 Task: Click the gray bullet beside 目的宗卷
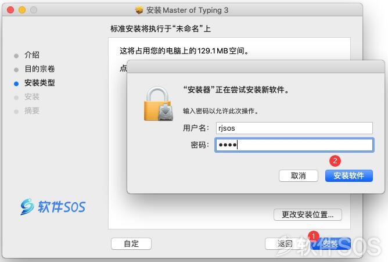(16, 70)
